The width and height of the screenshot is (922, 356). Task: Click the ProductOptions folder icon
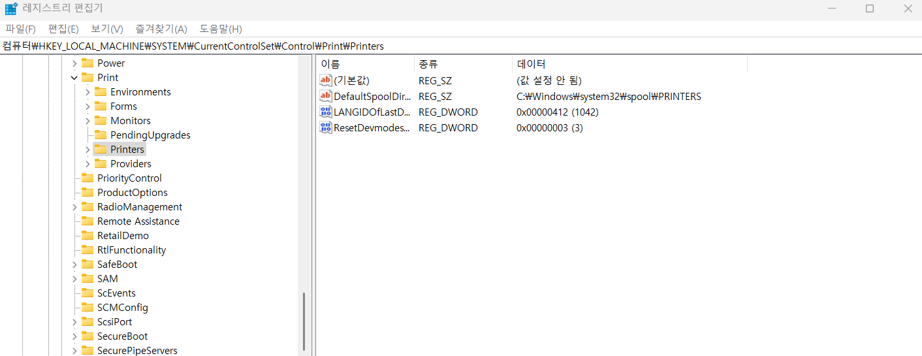87,193
